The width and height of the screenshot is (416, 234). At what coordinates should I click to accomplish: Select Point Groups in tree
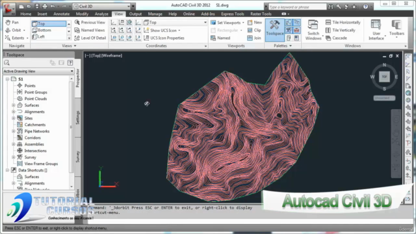pyautogui.click(x=36, y=92)
